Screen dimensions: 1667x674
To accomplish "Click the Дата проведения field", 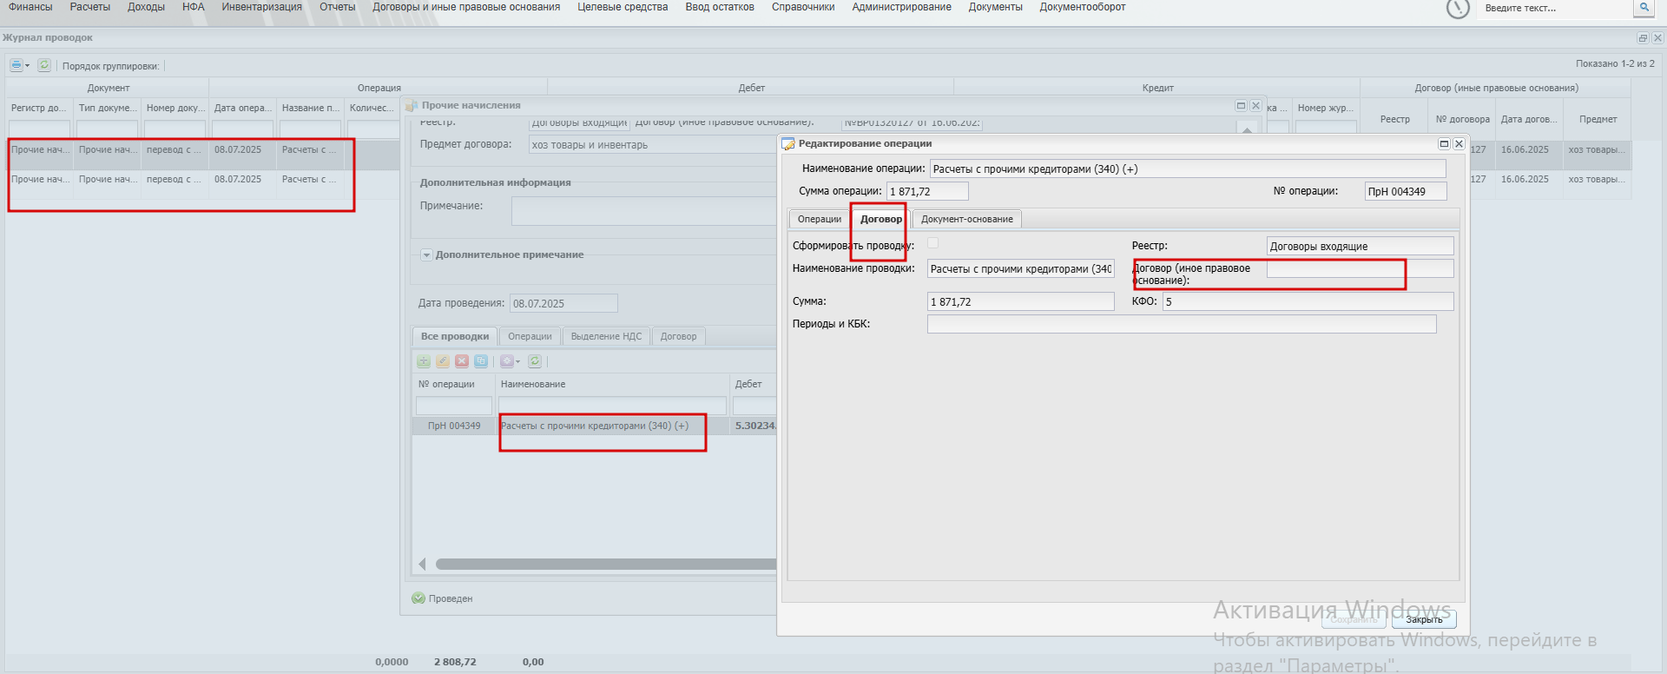I will pyautogui.click(x=563, y=303).
